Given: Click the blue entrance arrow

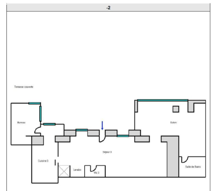Looking at the screenshot, I should tap(102, 125).
